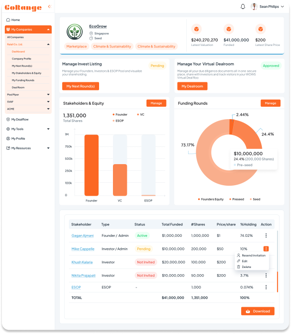This screenshot has height=334, width=291.
Task: Open Sean Philips profile avatar
Action: pos(254,7)
